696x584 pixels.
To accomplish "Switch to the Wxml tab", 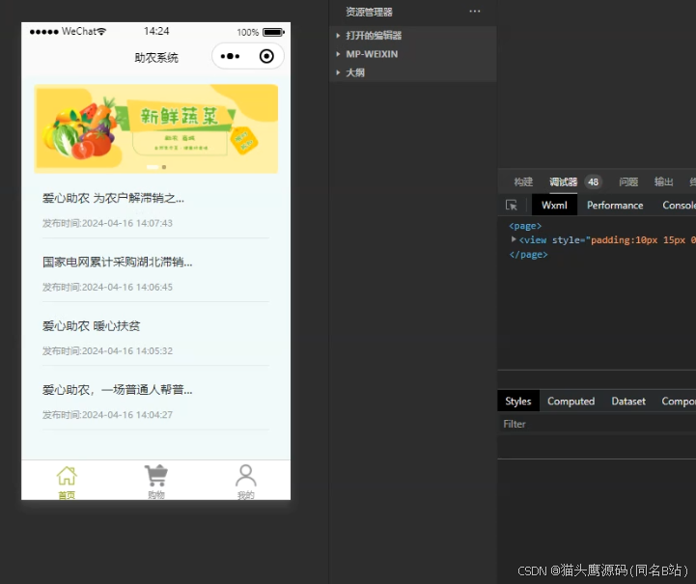I will [x=554, y=205].
